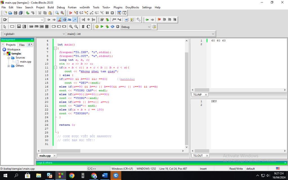Image resolution: width=288 pixels, height=180 pixels.
Task: Click the Break debugger pause icon
Action: click(x=107, y=13)
